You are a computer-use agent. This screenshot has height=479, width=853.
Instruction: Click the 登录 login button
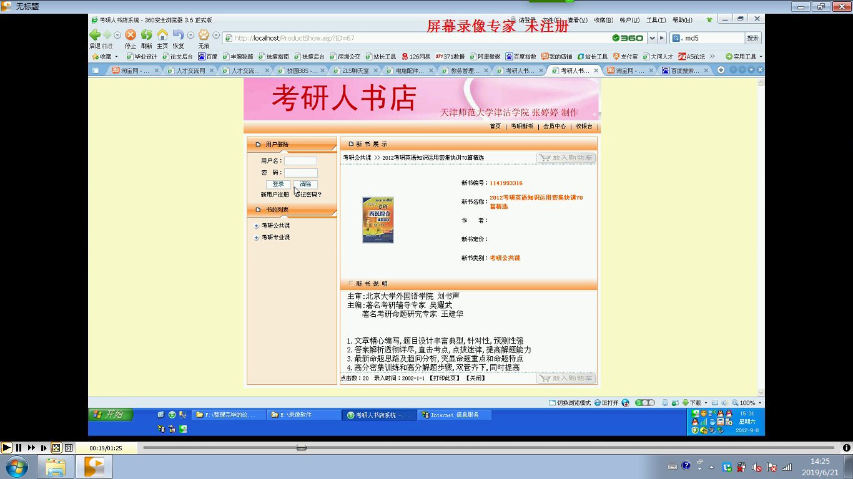278,184
